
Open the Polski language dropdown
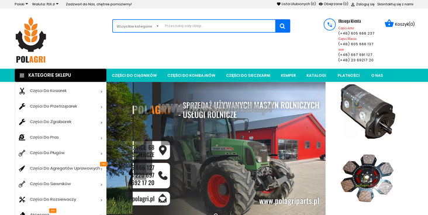[x=21, y=4]
